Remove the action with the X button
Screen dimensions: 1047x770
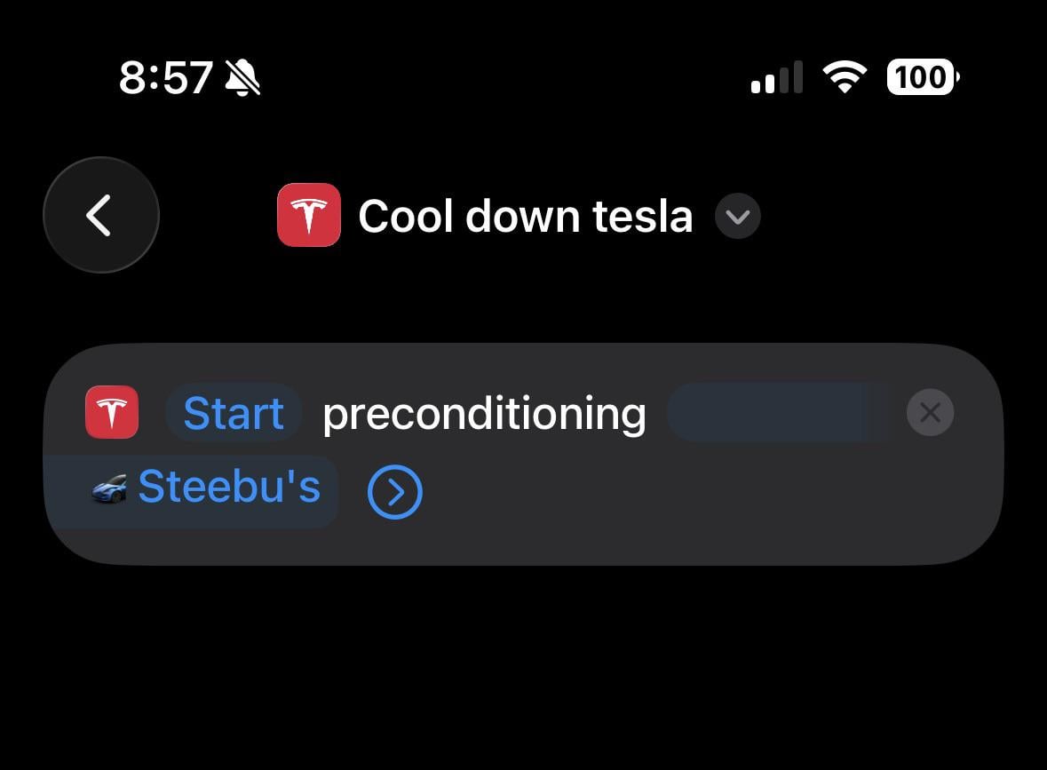tap(930, 413)
